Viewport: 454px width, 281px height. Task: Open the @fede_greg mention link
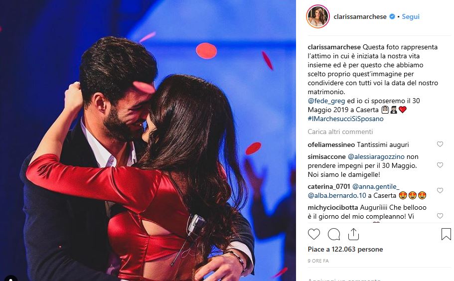tap(326, 101)
